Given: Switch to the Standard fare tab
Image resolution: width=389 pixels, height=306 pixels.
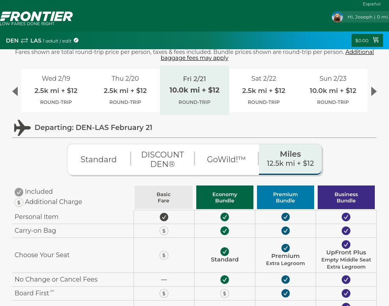Looking at the screenshot, I should pos(99,159).
